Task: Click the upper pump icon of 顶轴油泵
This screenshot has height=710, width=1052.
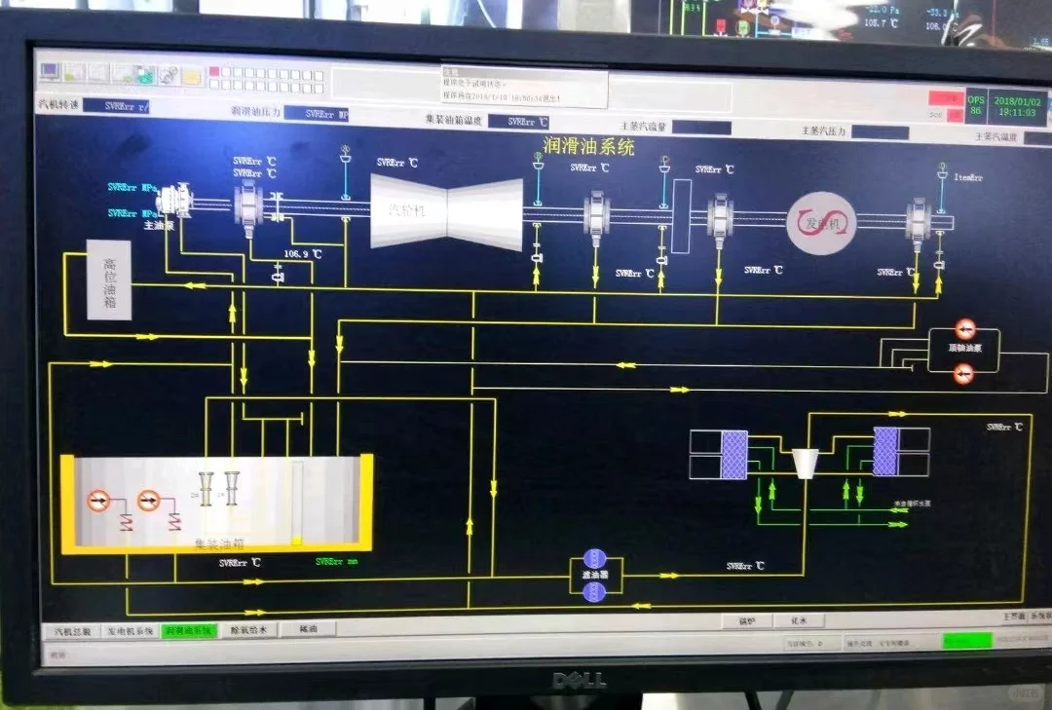Action: point(965,329)
